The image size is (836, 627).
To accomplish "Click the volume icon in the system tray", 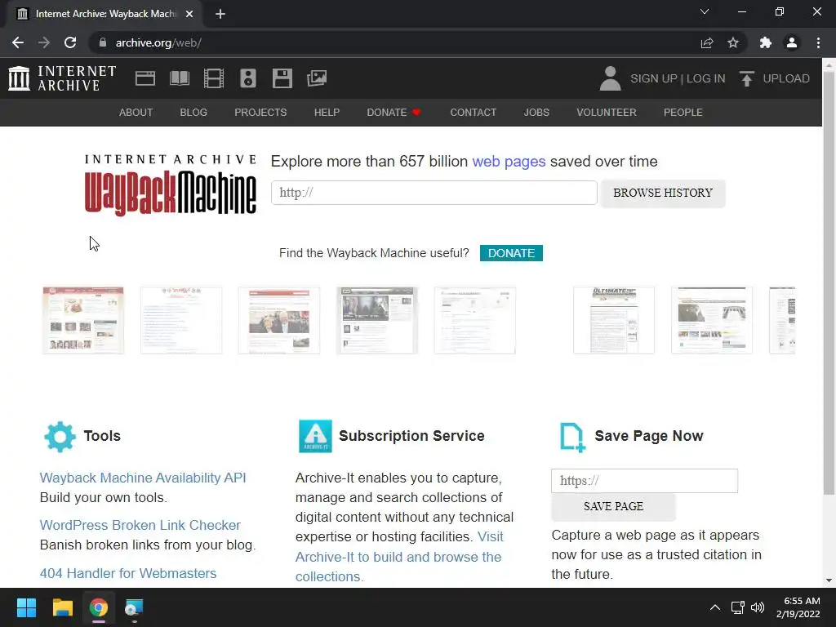I will click(x=758, y=607).
